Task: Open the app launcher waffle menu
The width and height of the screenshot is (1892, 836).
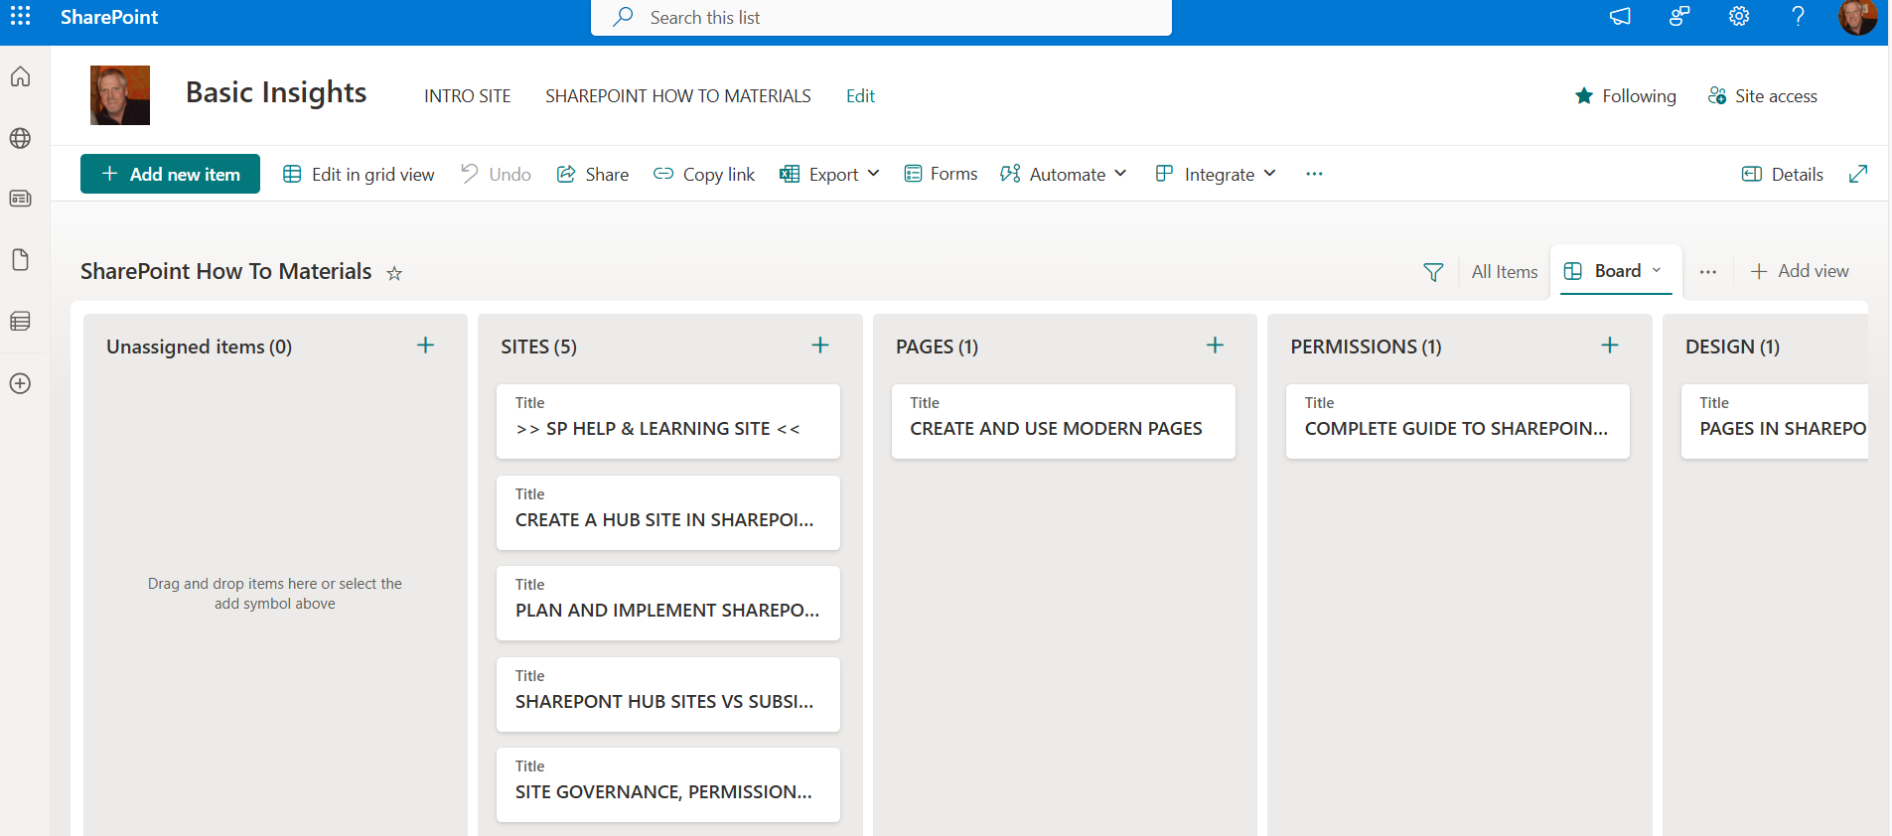Action: 20,17
